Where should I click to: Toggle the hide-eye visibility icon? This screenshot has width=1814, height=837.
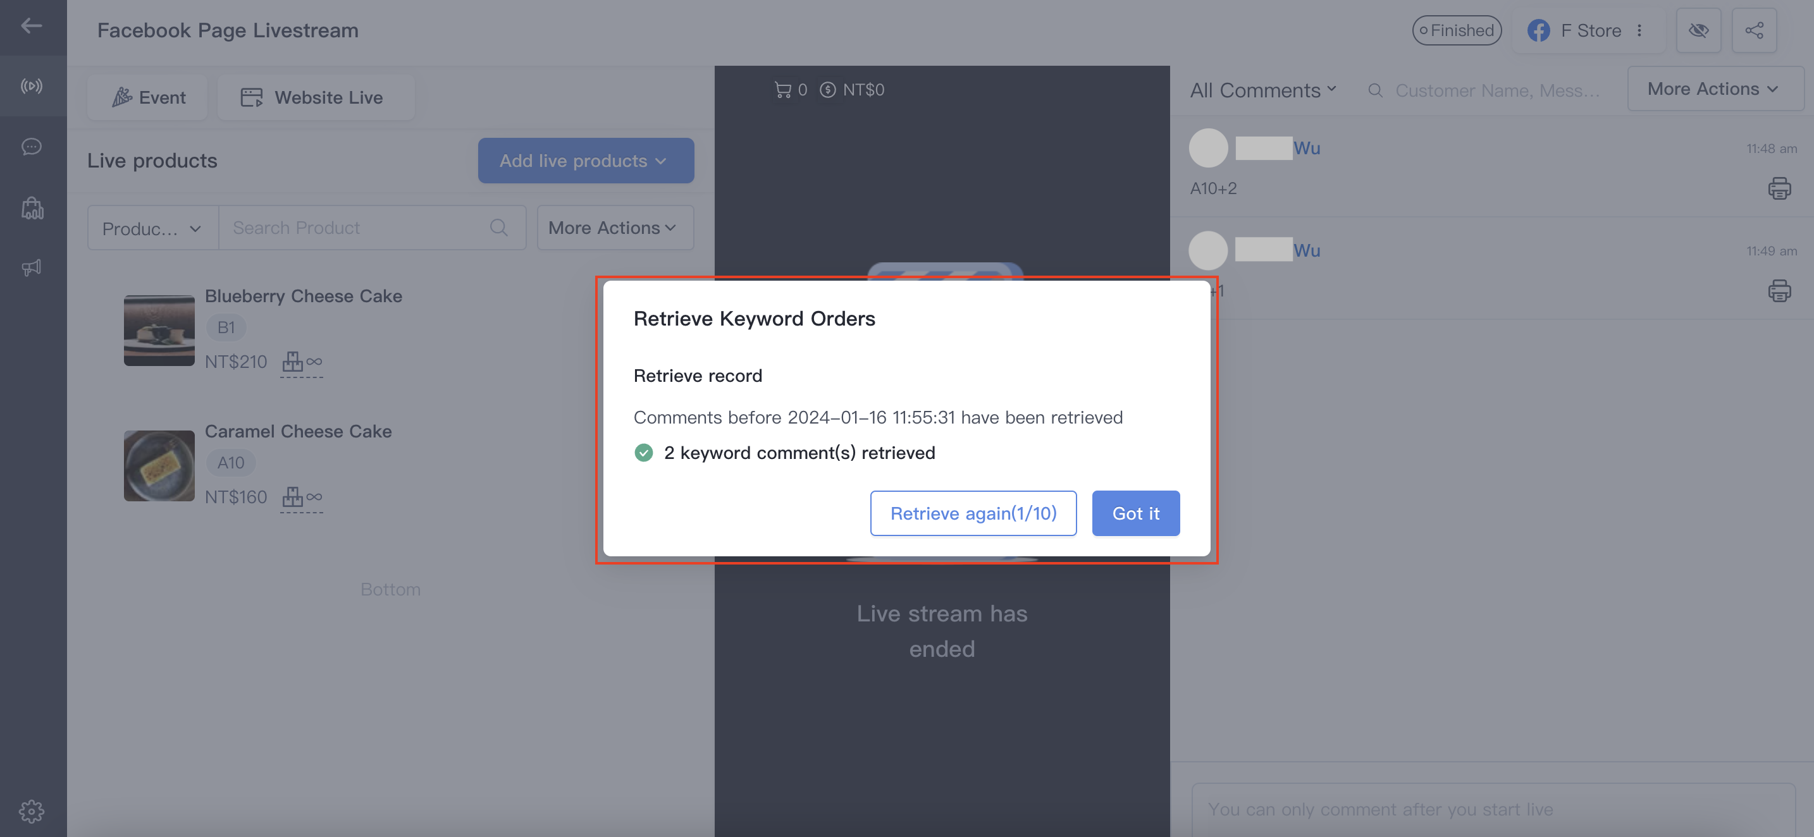click(x=1698, y=30)
